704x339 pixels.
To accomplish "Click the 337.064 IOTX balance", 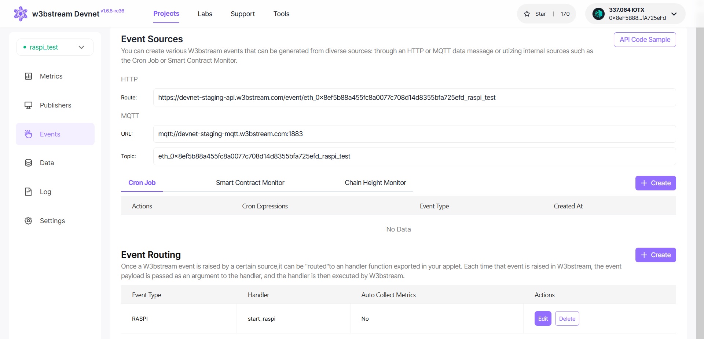I will click(x=627, y=10).
